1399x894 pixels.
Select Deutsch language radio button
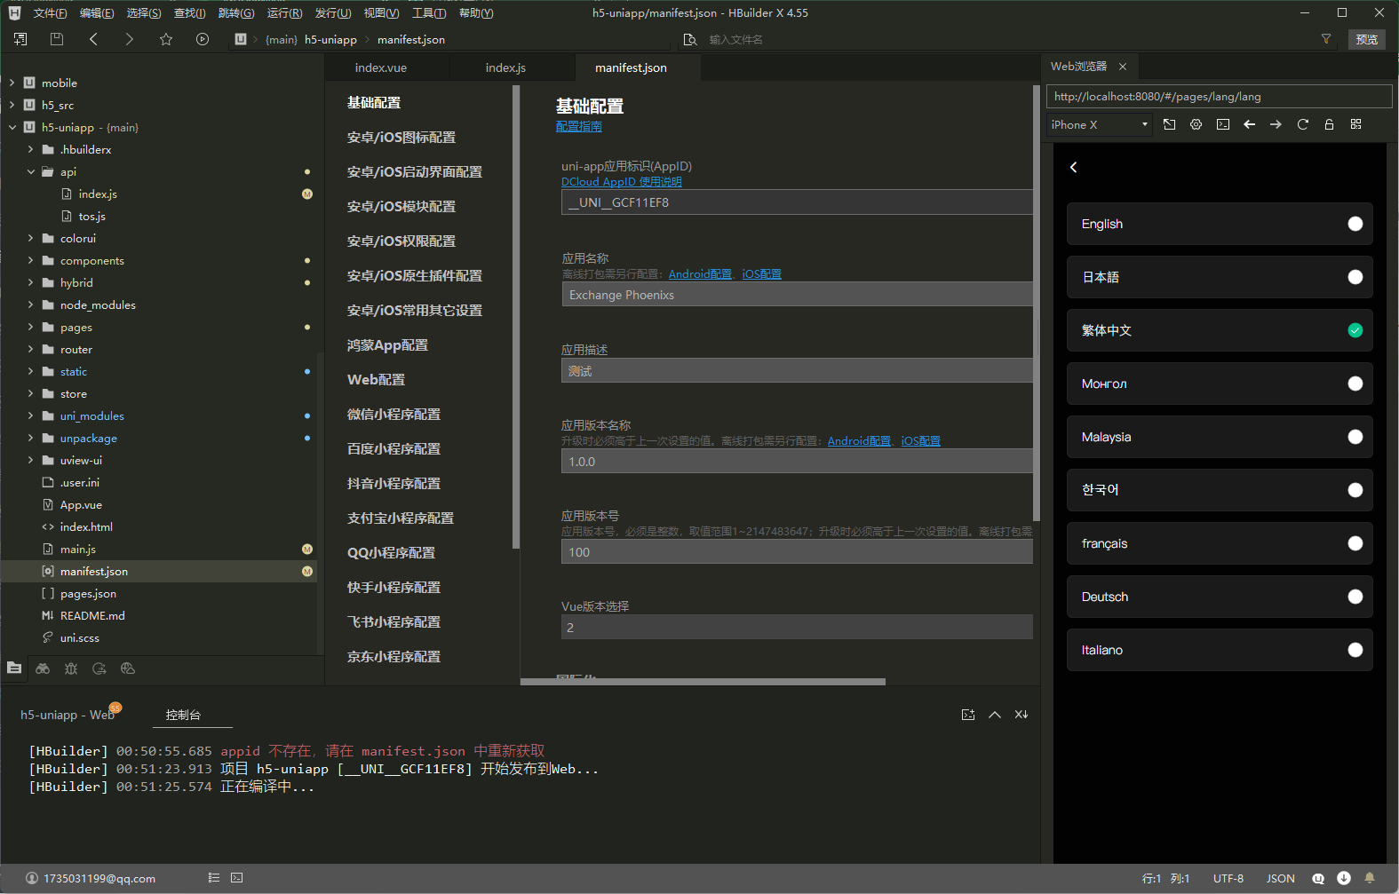[1355, 597]
